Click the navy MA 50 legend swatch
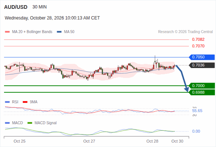216x147 pixels. [x=59, y=32]
